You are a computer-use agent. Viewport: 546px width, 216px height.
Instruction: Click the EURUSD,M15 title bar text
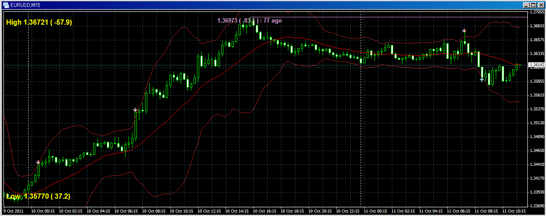coord(23,5)
